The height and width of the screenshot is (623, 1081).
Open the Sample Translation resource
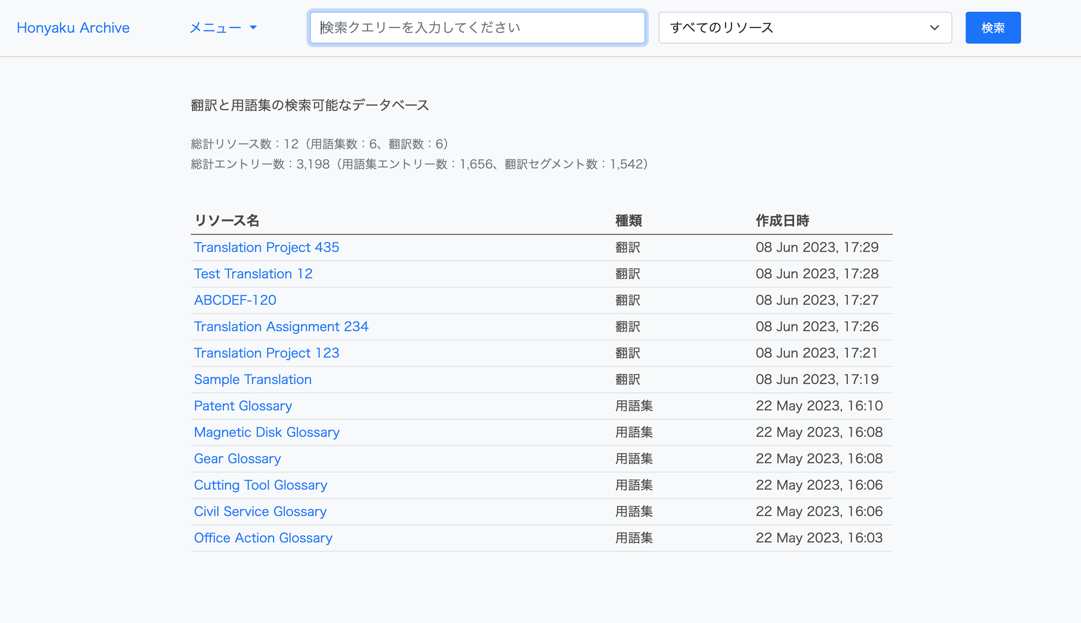coord(252,379)
